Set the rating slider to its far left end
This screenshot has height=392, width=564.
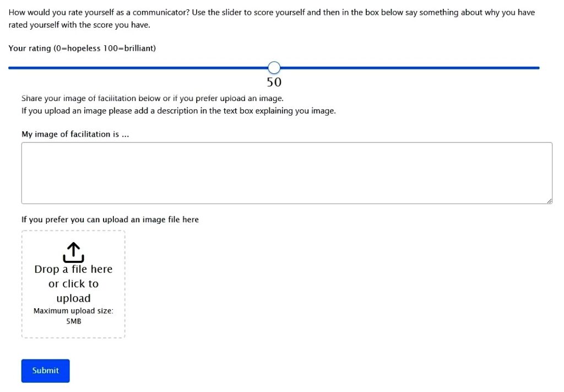pos(9,68)
